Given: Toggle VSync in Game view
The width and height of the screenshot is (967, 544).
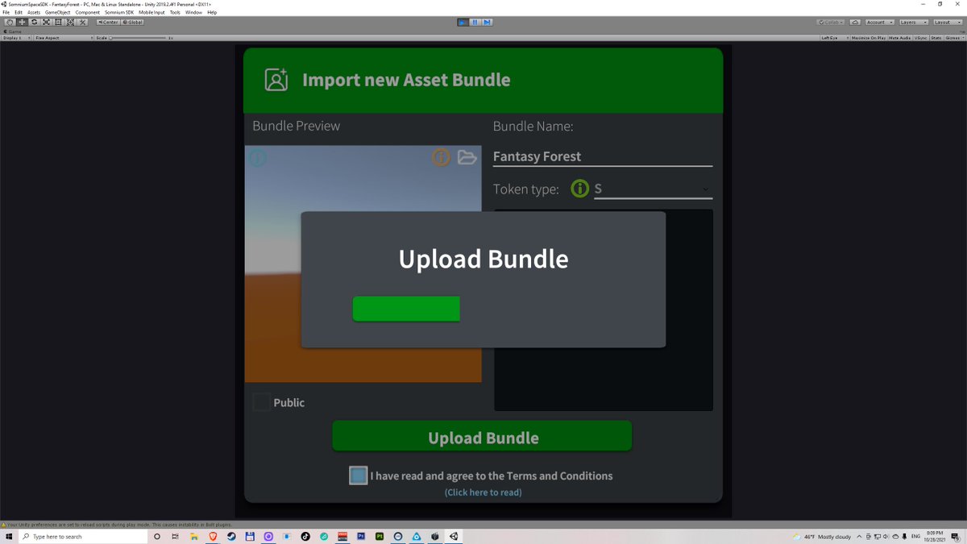Looking at the screenshot, I should pyautogui.click(x=921, y=38).
